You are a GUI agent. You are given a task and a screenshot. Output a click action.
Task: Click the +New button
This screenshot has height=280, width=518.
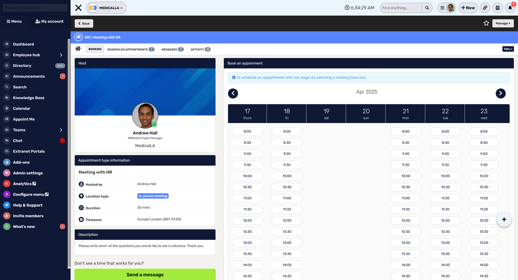tap(468, 8)
